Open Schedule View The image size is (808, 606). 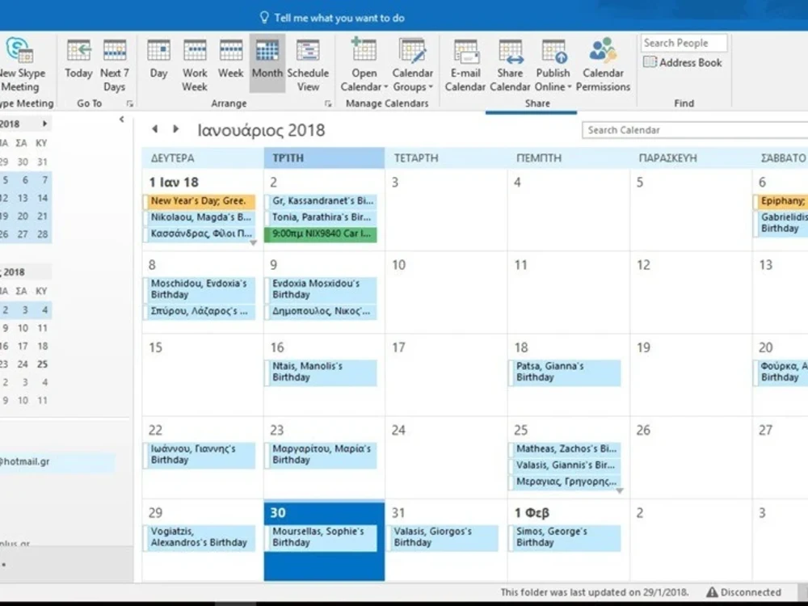(308, 65)
